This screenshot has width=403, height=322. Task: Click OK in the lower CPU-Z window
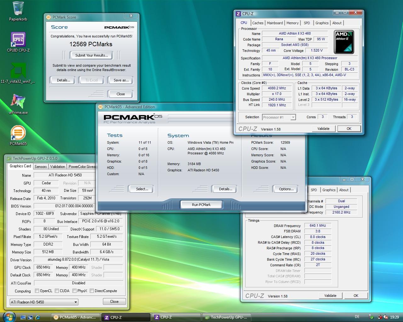(x=356, y=296)
